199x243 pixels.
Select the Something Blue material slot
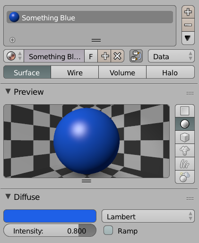(x=90, y=17)
